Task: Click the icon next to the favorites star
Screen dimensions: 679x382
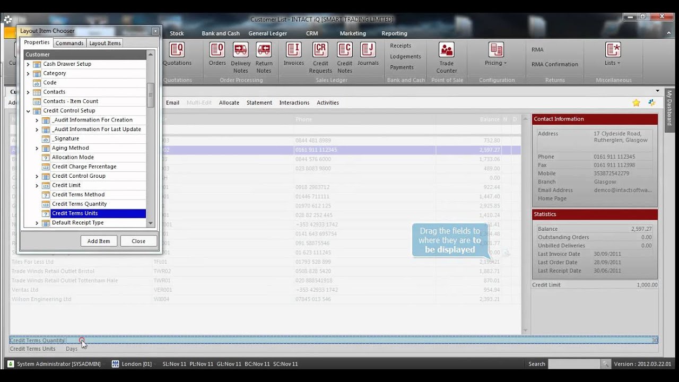Action: [651, 103]
